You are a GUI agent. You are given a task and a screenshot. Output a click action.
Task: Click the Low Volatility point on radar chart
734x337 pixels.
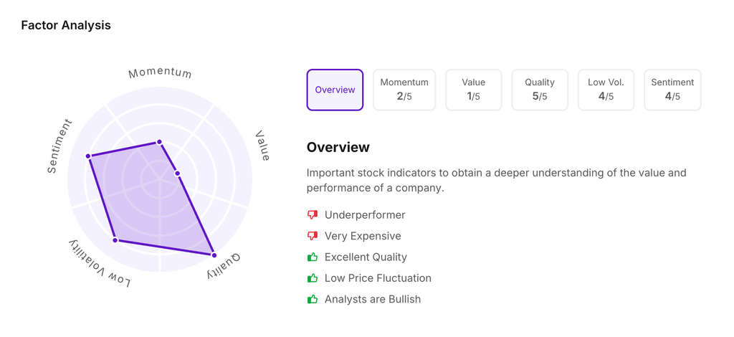point(115,240)
